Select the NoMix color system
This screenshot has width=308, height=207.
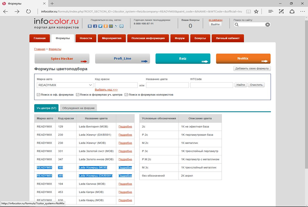tap(243, 58)
